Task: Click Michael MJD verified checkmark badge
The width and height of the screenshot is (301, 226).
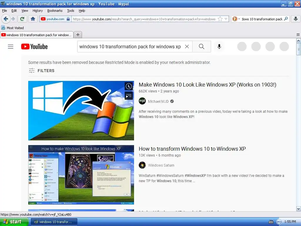Action: 172,101
